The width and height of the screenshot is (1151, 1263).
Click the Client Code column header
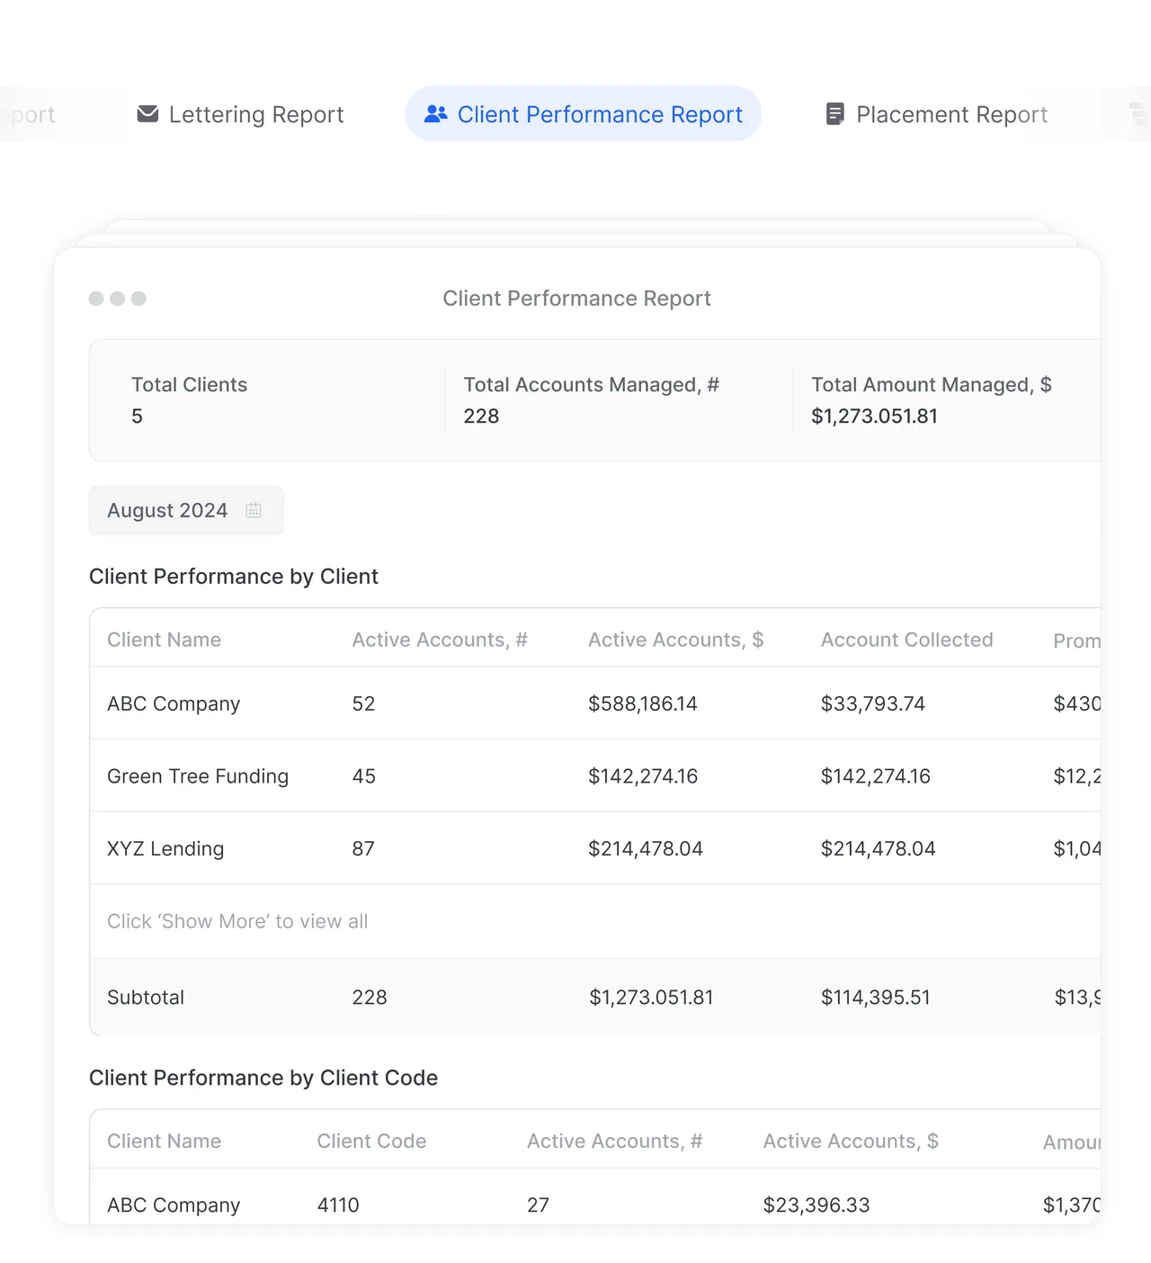371,1141
